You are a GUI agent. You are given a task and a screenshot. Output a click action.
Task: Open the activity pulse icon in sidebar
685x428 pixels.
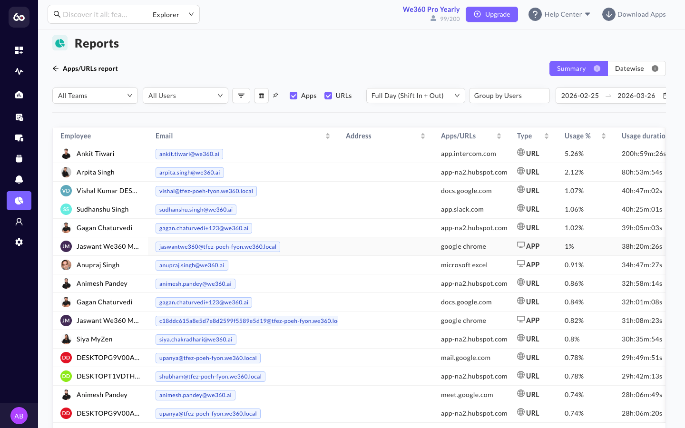[x=19, y=71]
